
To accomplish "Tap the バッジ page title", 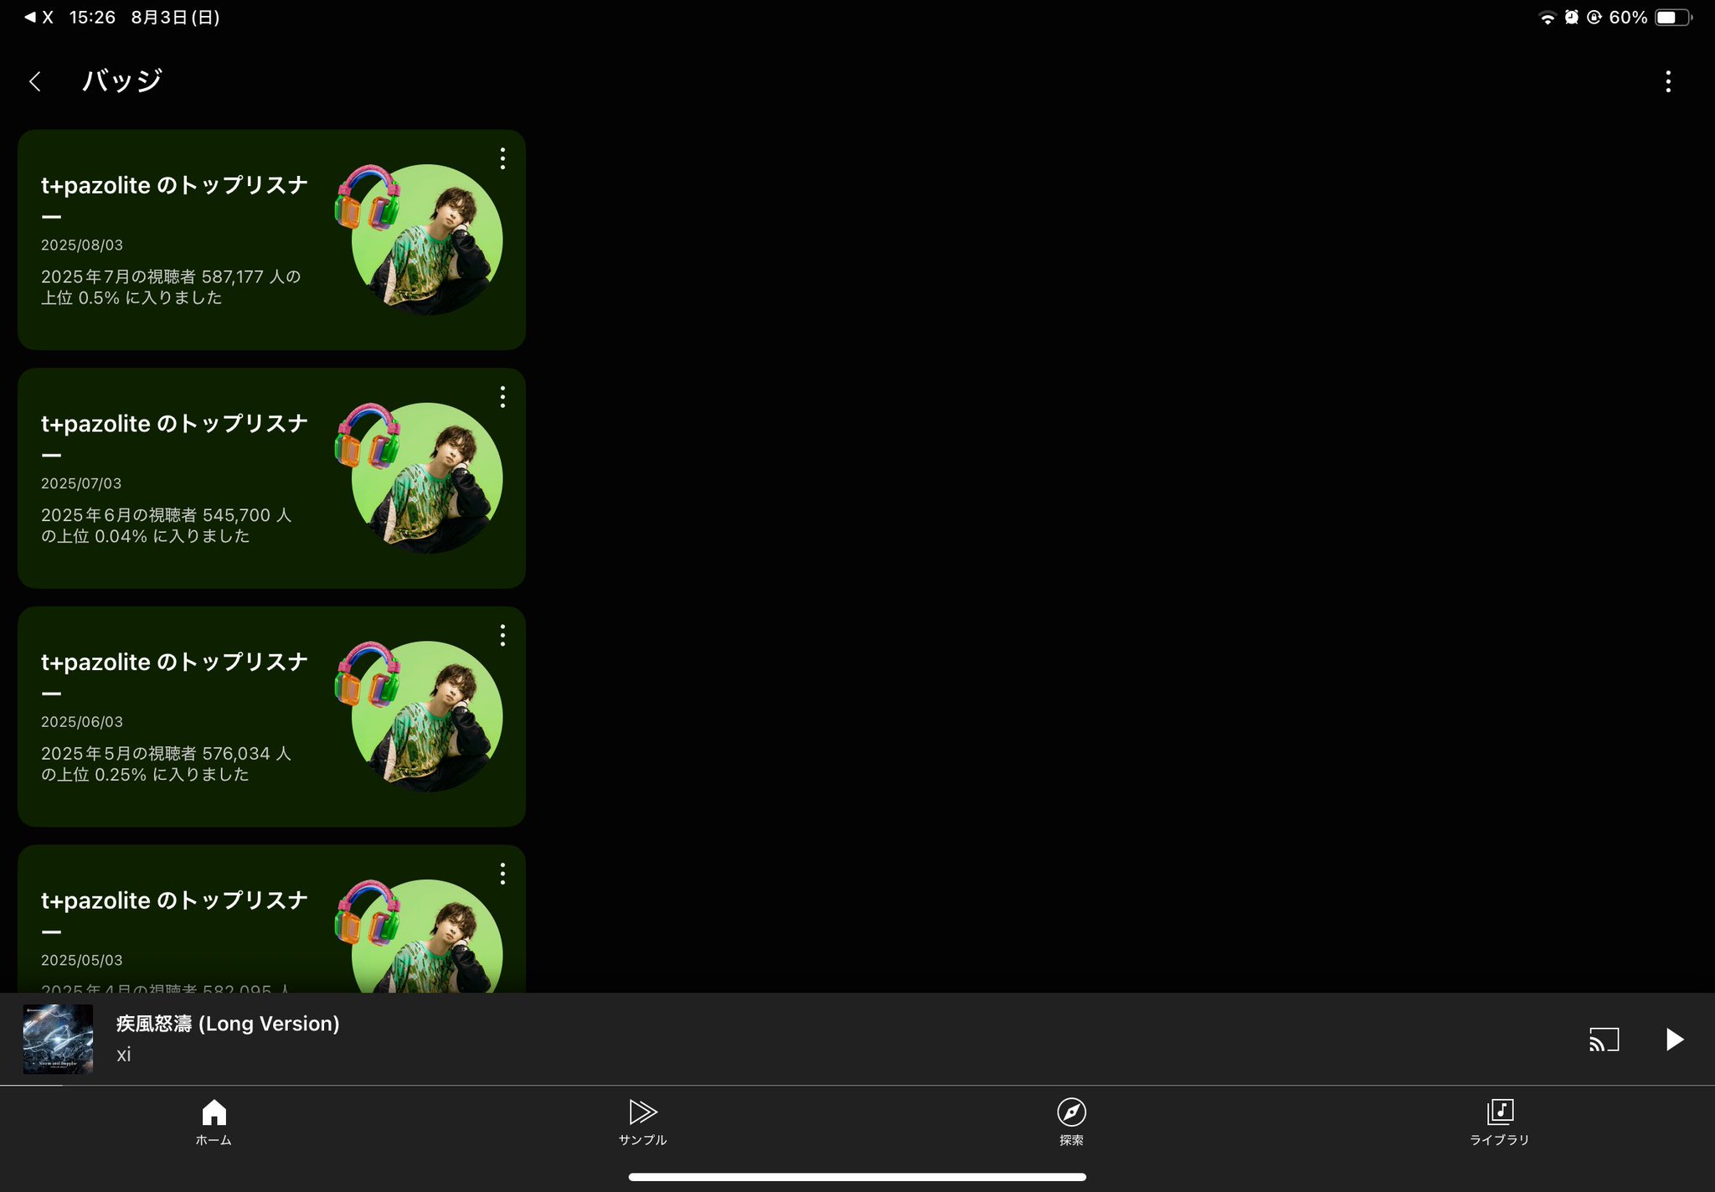I will pyautogui.click(x=122, y=81).
